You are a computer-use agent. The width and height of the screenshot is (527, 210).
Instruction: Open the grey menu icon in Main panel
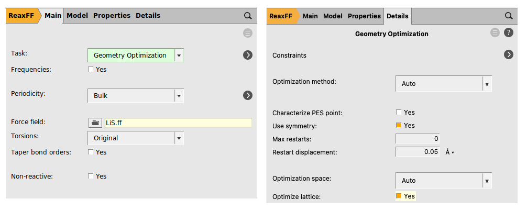pos(248,34)
